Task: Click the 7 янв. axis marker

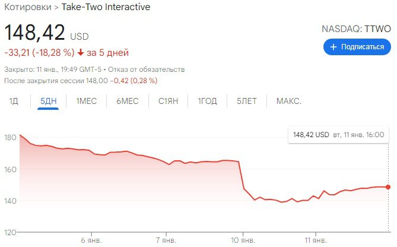Action: click(166, 240)
